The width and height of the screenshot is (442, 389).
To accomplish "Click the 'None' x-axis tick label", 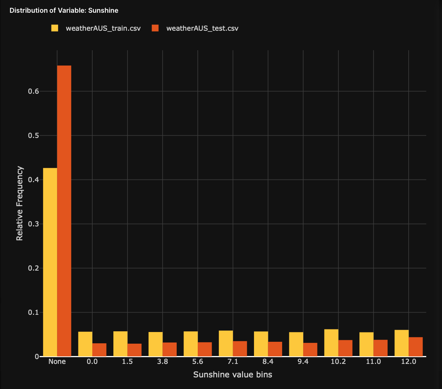I will 57,362.
